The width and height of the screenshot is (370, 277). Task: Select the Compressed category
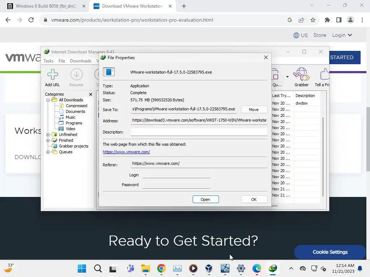76,106
